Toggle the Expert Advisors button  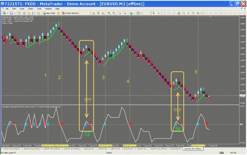click(70, 13)
